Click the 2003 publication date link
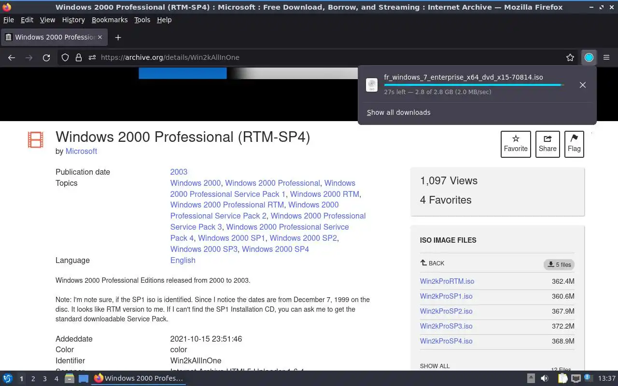Viewport: 618px width, 386px height. point(179,172)
